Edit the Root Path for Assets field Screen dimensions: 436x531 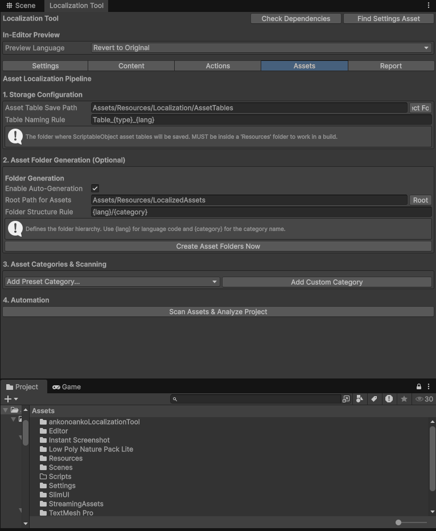coord(249,200)
